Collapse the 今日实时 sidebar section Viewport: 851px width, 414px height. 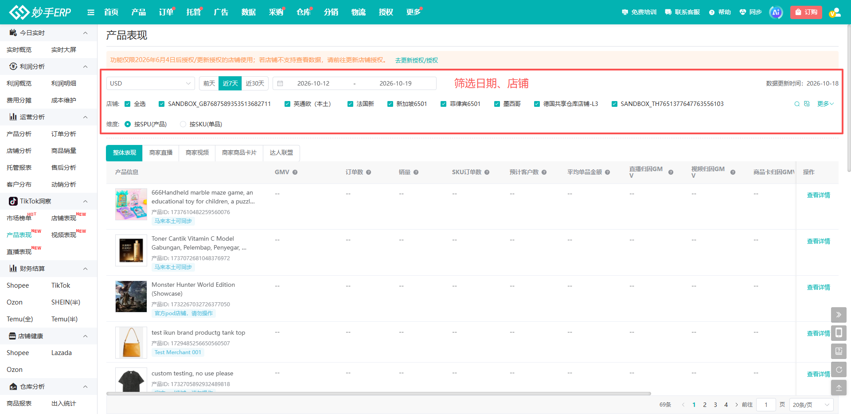(x=86, y=33)
